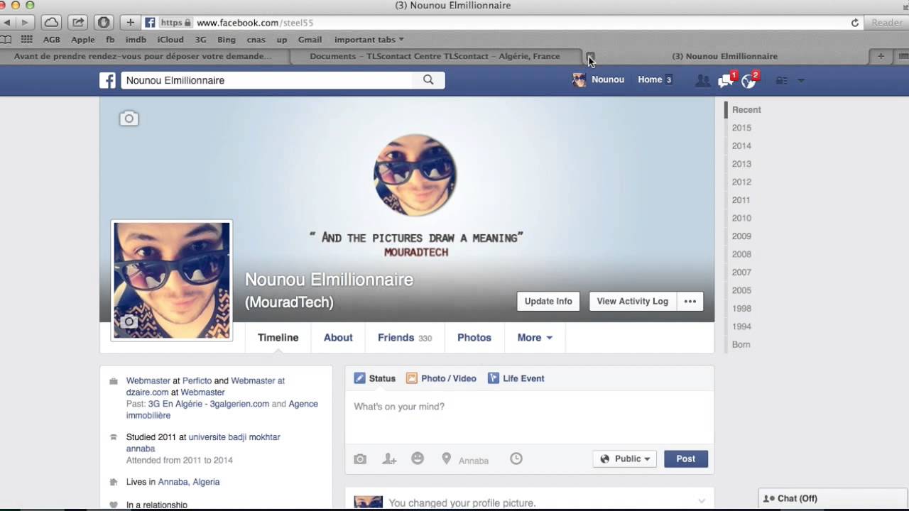Click the Annaba, Algeria link
Image resolution: width=909 pixels, height=511 pixels.
point(189,482)
